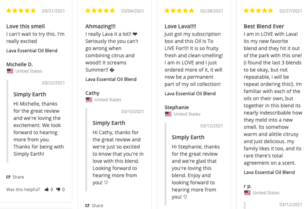Click the star rating on "Love this smell"
This screenshot has width=308, height=209.
pos(21,11)
